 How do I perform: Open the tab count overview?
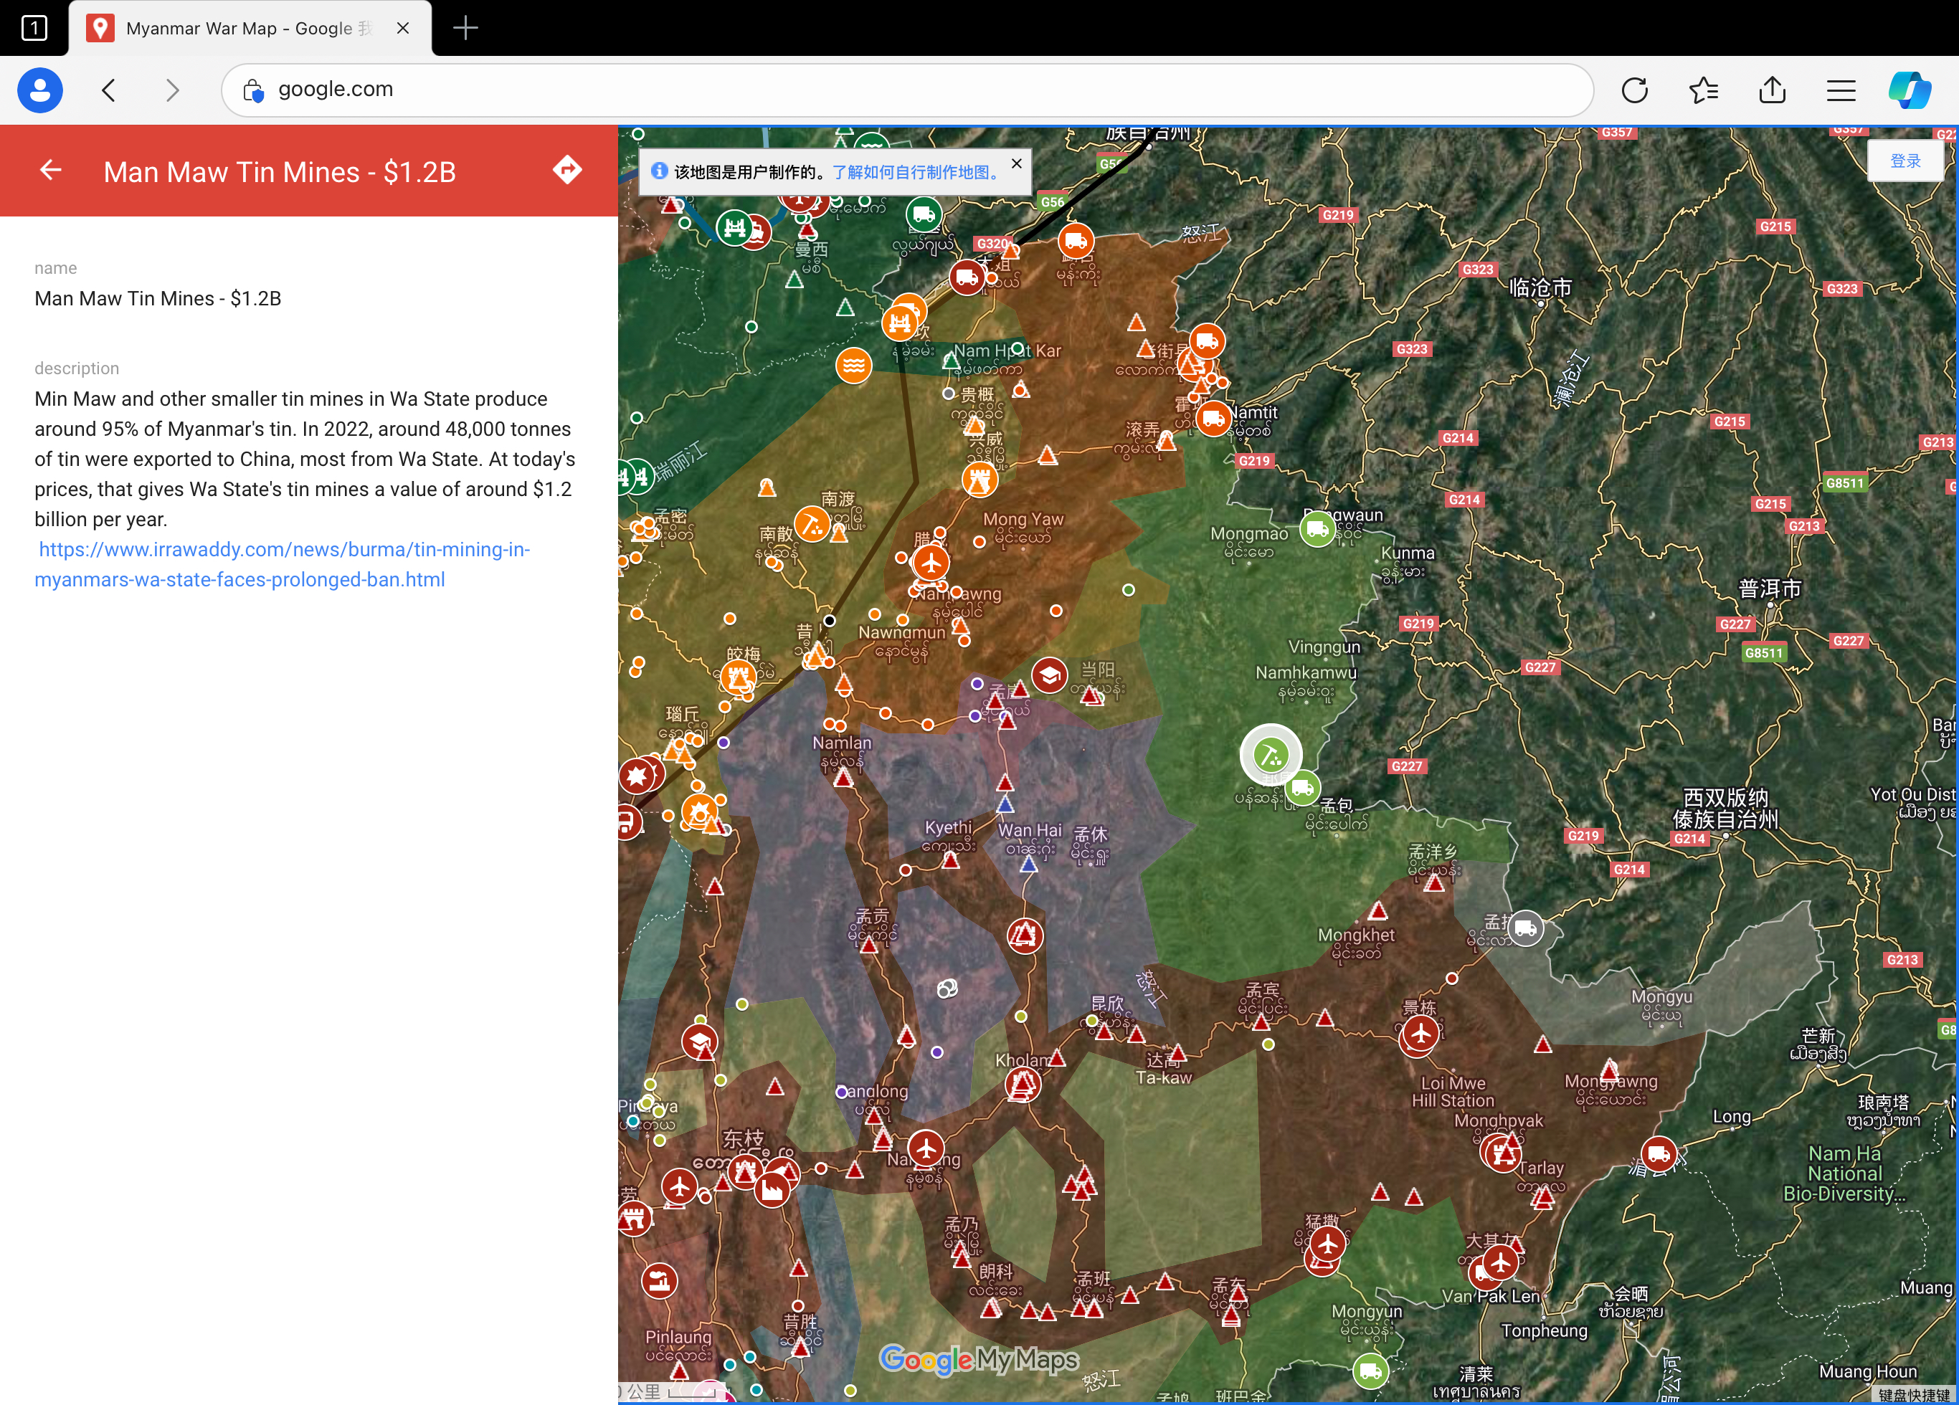34,28
